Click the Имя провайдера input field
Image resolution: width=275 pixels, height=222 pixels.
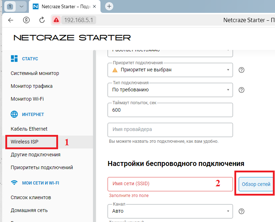click(x=170, y=130)
